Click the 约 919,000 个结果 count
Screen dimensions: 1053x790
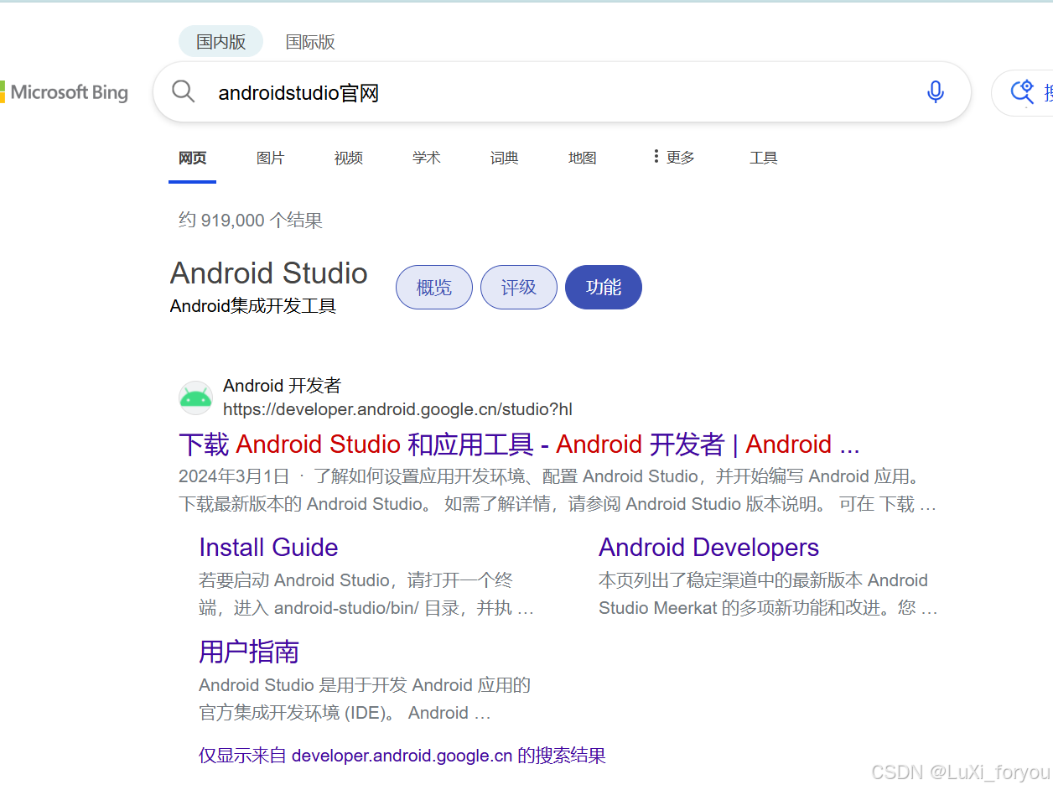[x=251, y=221]
